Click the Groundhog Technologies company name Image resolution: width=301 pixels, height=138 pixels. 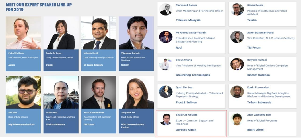click(x=193, y=75)
